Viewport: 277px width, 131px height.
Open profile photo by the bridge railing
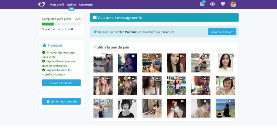point(103,63)
